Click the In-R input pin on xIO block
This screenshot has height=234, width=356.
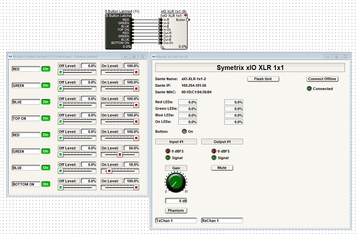click(x=161, y=20)
